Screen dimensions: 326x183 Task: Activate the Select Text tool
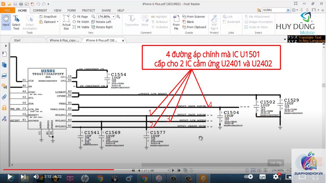coord(16,22)
